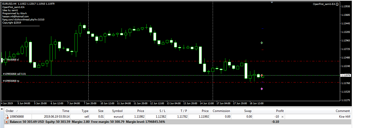The height and width of the screenshot is (128, 372).
Task: Sort orders by the Order column header
Action: (x=10, y=111)
